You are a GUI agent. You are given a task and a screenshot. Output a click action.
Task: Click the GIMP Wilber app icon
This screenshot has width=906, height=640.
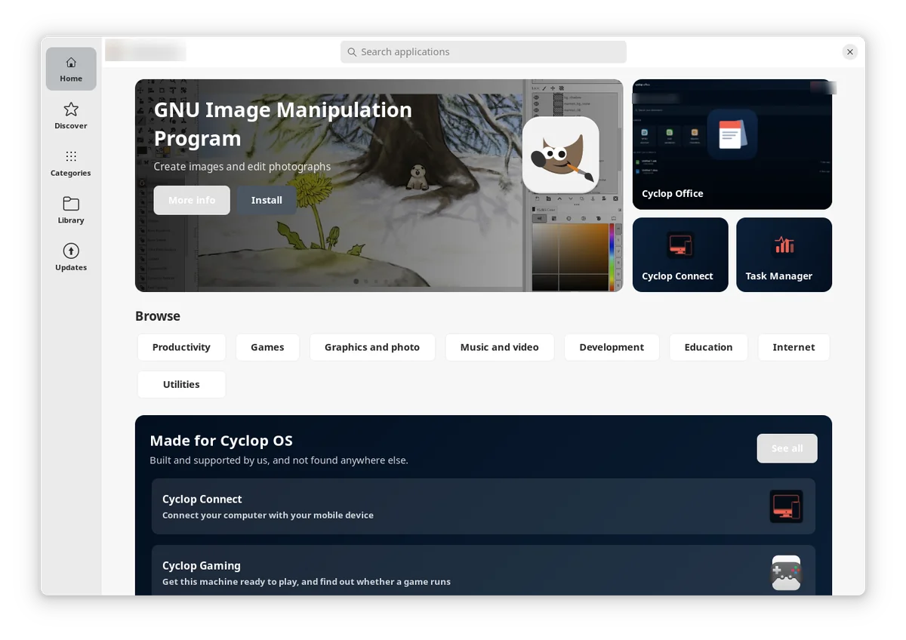(560, 155)
